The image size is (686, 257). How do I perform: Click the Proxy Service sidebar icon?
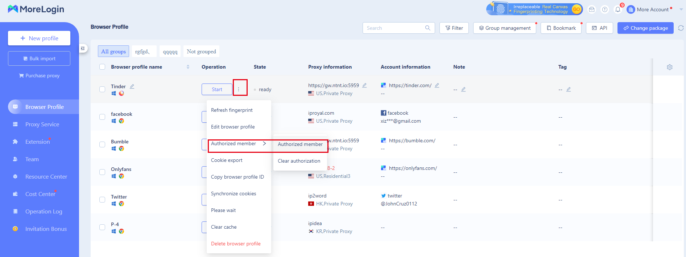tap(15, 124)
